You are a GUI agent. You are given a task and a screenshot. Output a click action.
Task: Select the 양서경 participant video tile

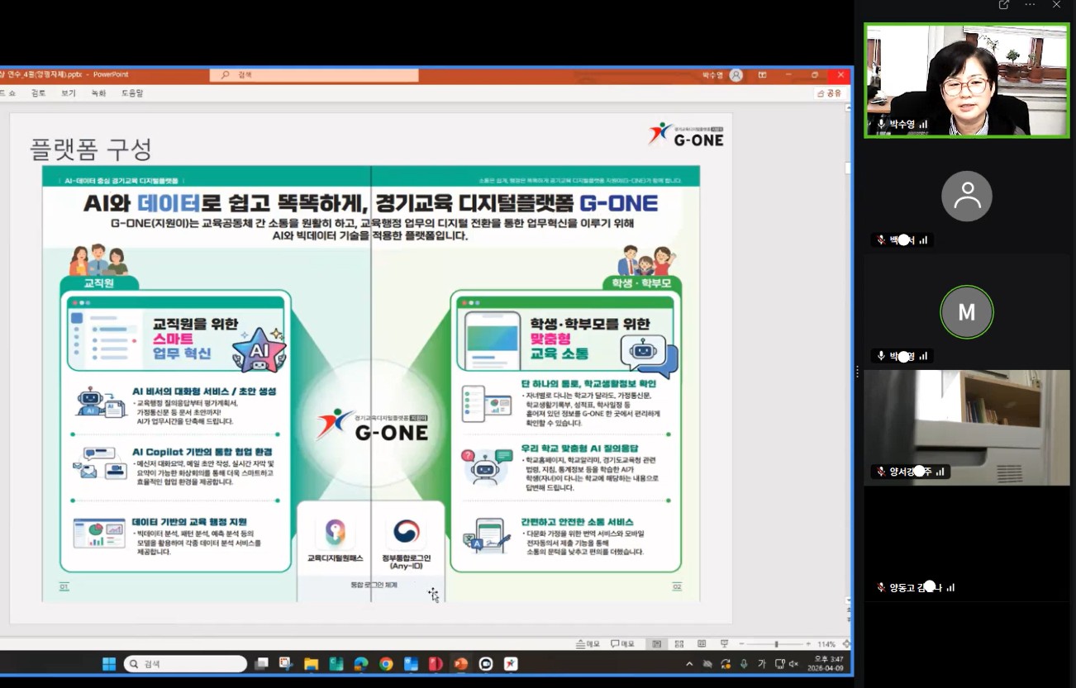point(966,427)
